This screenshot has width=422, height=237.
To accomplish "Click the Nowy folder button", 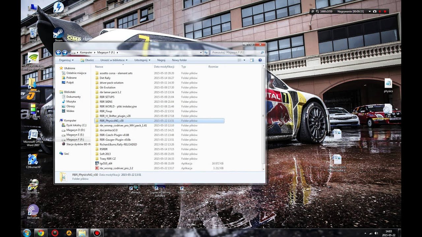I will pyautogui.click(x=179, y=60).
